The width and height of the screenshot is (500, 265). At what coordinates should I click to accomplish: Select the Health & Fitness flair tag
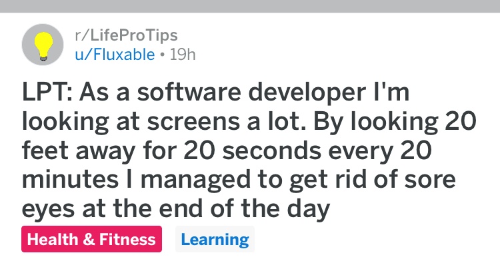(x=91, y=239)
